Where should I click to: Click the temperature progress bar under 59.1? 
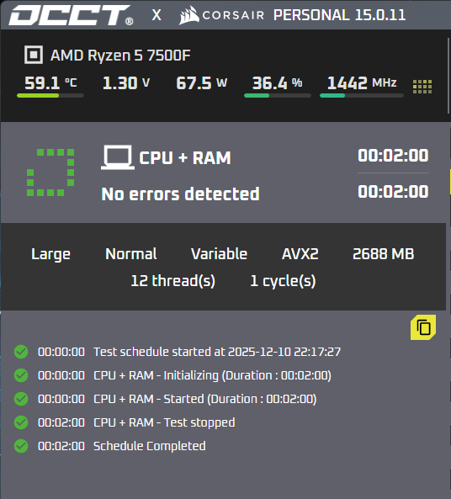[50, 95]
